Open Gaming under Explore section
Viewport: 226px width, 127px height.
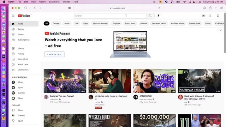pos(24,115)
